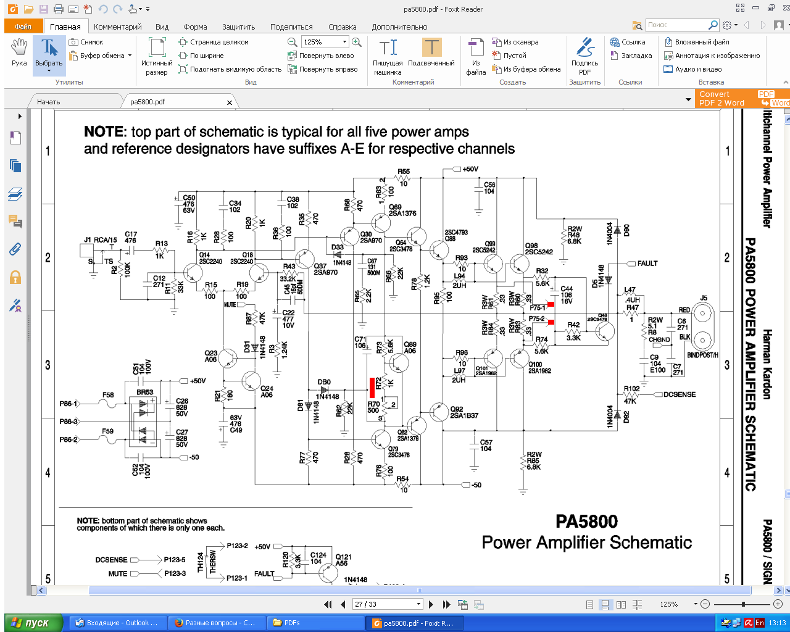
Task: Close the pa5800.pdf document tab
Action: click(230, 102)
